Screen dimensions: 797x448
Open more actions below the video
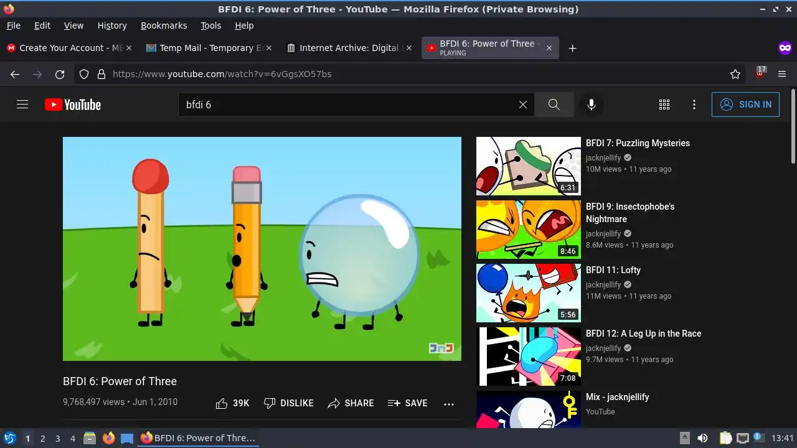click(449, 404)
